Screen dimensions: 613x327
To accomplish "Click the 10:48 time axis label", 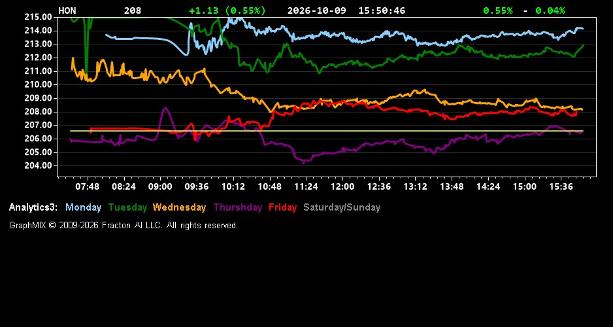I will [x=270, y=186].
